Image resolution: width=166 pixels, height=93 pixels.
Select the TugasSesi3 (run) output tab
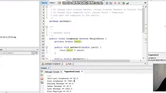coord(72,72)
